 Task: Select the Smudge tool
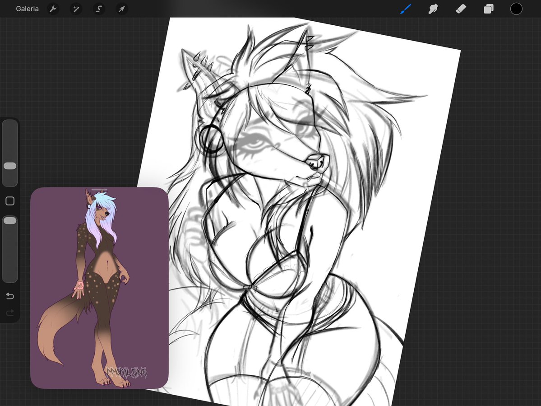[433, 9]
